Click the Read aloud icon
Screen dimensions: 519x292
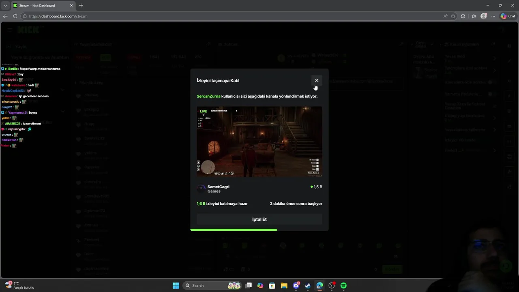coord(445,16)
